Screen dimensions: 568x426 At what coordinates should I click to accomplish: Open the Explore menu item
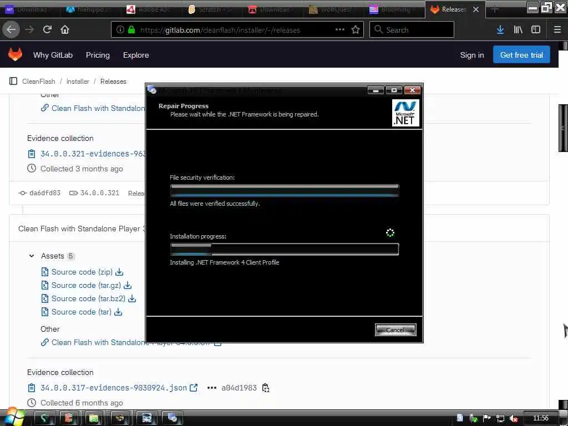(136, 55)
